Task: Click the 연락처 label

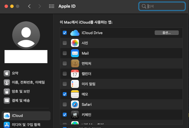Action: click(87, 63)
